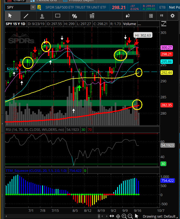Select the rectangle drawing tool

[x=58, y=15]
